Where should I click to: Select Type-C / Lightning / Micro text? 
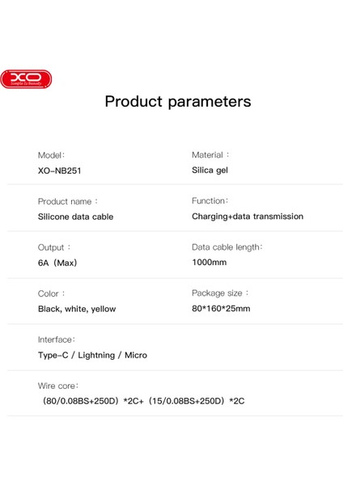click(x=92, y=355)
